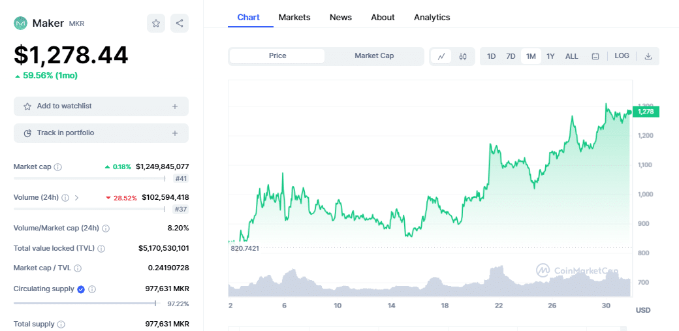The width and height of the screenshot is (679, 331).
Task: Select the Market Cap toggle
Action: (374, 56)
